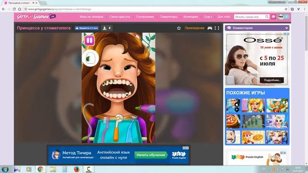Open Firefox from the taskbar
The height and width of the screenshot is (173, 308).
tap(77, 169)
